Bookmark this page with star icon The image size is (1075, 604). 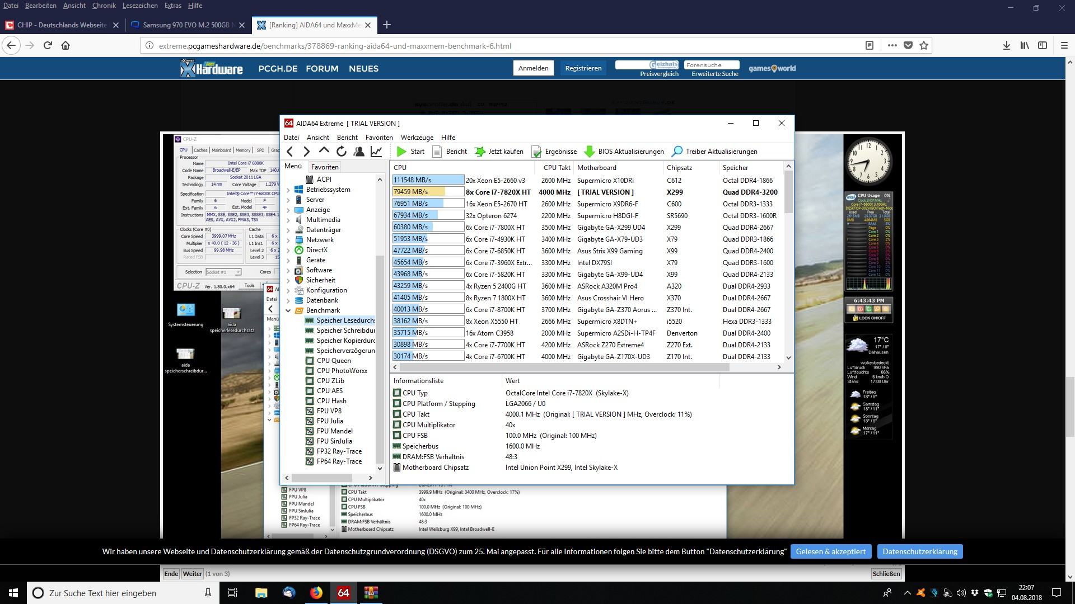(924, 46)
